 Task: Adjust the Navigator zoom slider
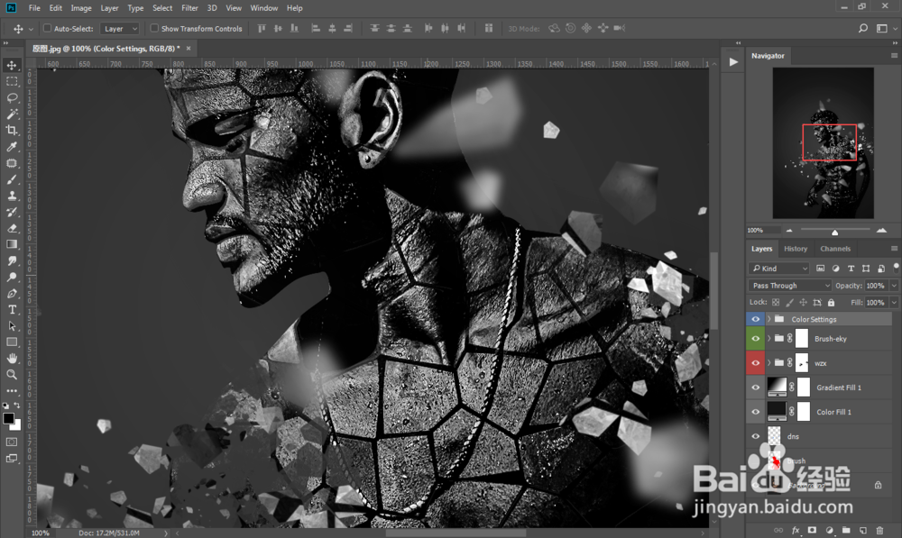tap(834, 232)
